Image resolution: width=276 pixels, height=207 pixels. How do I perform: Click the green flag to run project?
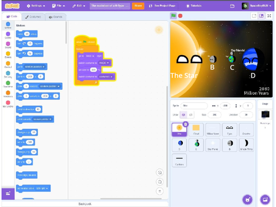(x=174, y=16)
